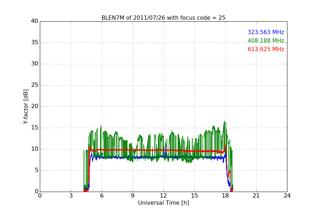This screenshot has width=319, height=213.
Task: Select the green 408.188 MHz legend label
Action: [x=266, y=41]
